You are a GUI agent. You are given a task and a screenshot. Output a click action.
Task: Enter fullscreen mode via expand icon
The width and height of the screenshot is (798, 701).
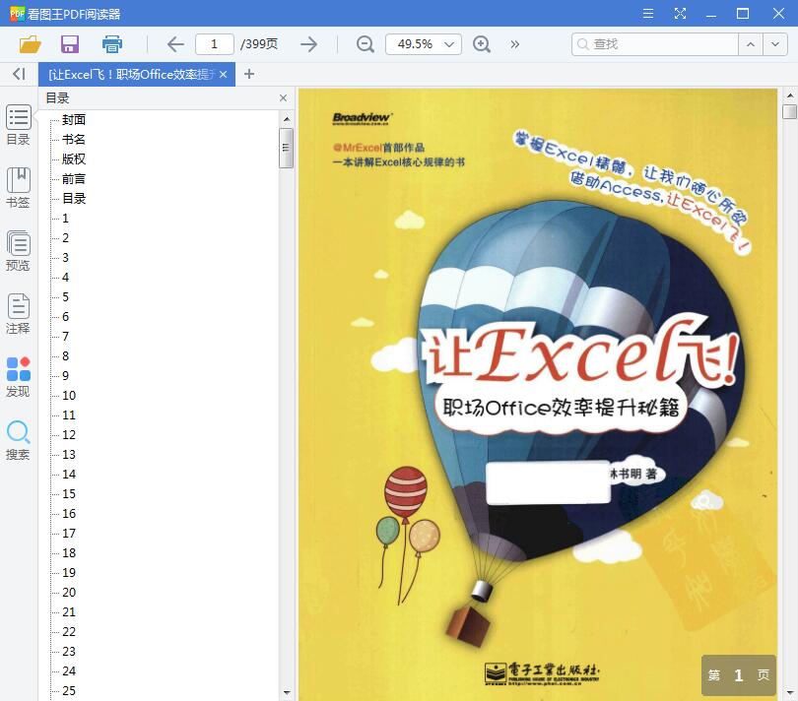[x=680, y=13]
